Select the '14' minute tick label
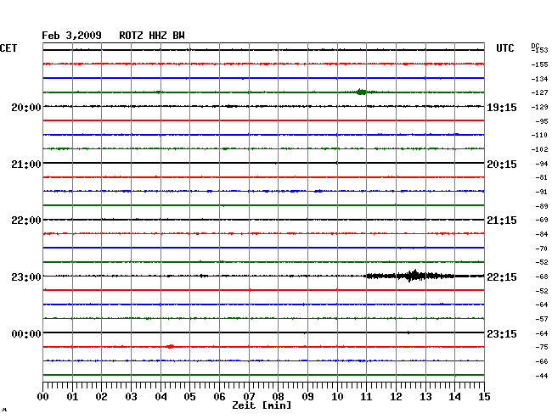 [x=454, y=396]
